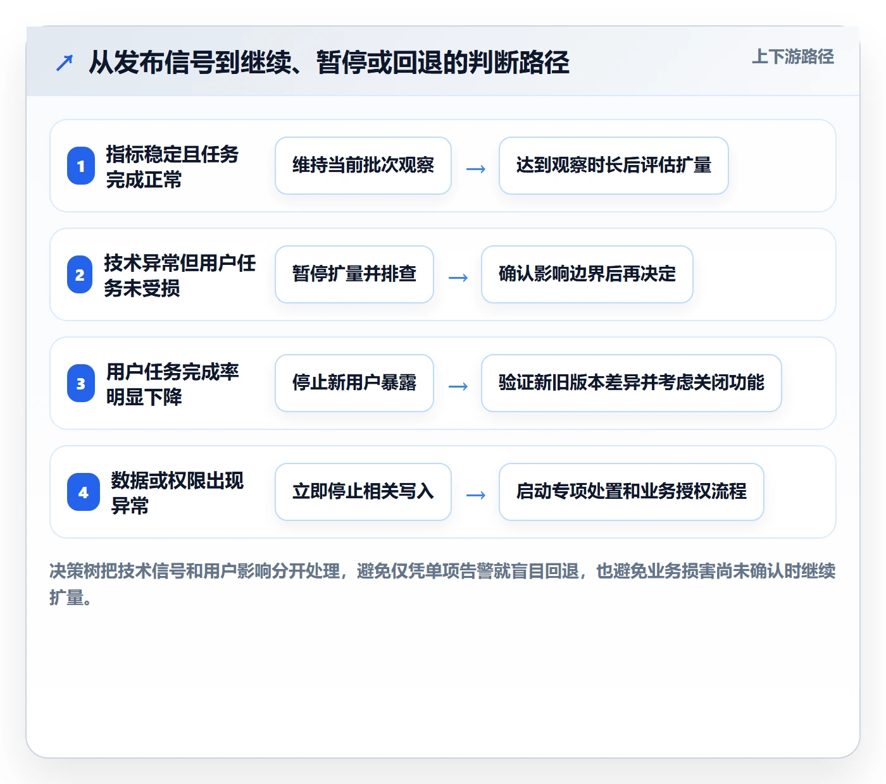This screenshot has width=886, height=784.
Task: Click the arrow after 维持当前批次观察
Action: point(475,169)
